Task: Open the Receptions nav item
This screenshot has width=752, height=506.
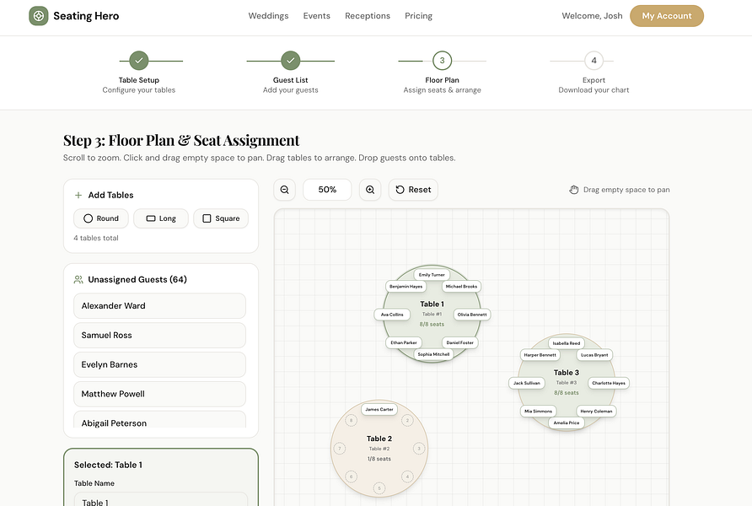Action: (368, 16)
